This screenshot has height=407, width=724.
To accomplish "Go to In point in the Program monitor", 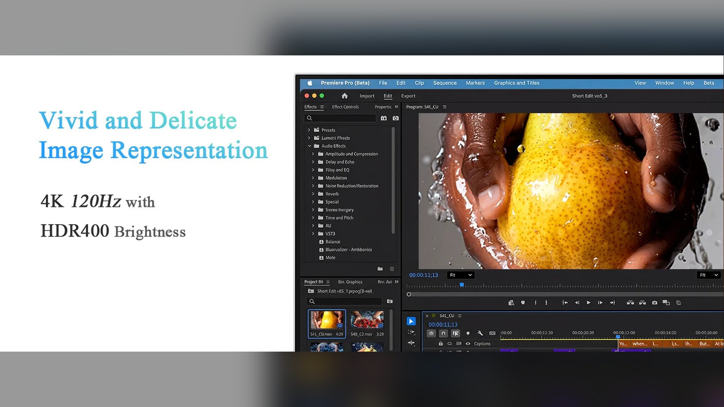I will (x=565, y=303).
